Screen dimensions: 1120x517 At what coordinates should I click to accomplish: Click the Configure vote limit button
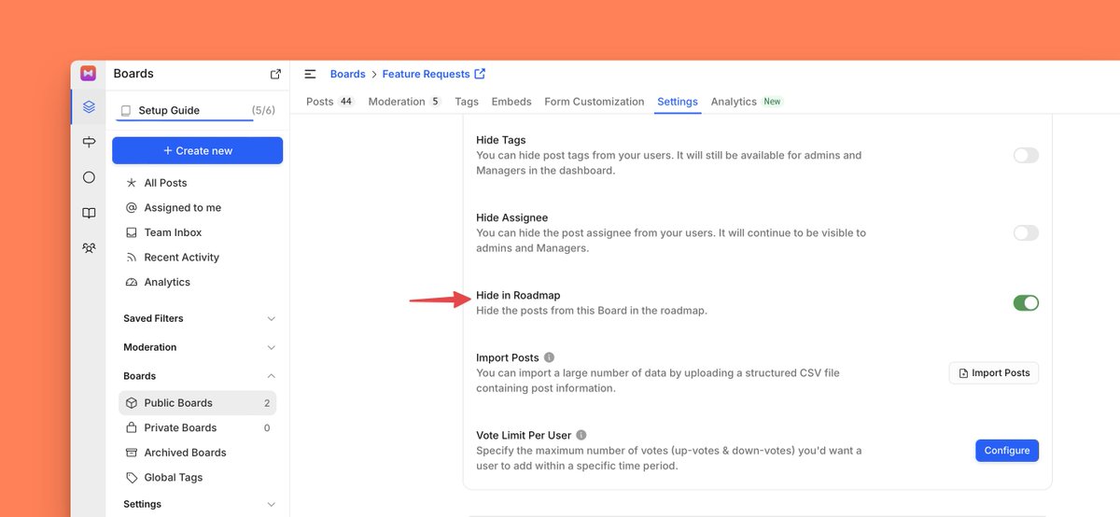coord(1007,451)
